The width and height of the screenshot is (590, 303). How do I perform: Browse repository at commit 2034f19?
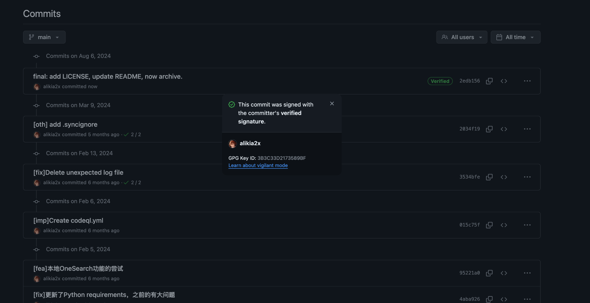coord(504,129)
